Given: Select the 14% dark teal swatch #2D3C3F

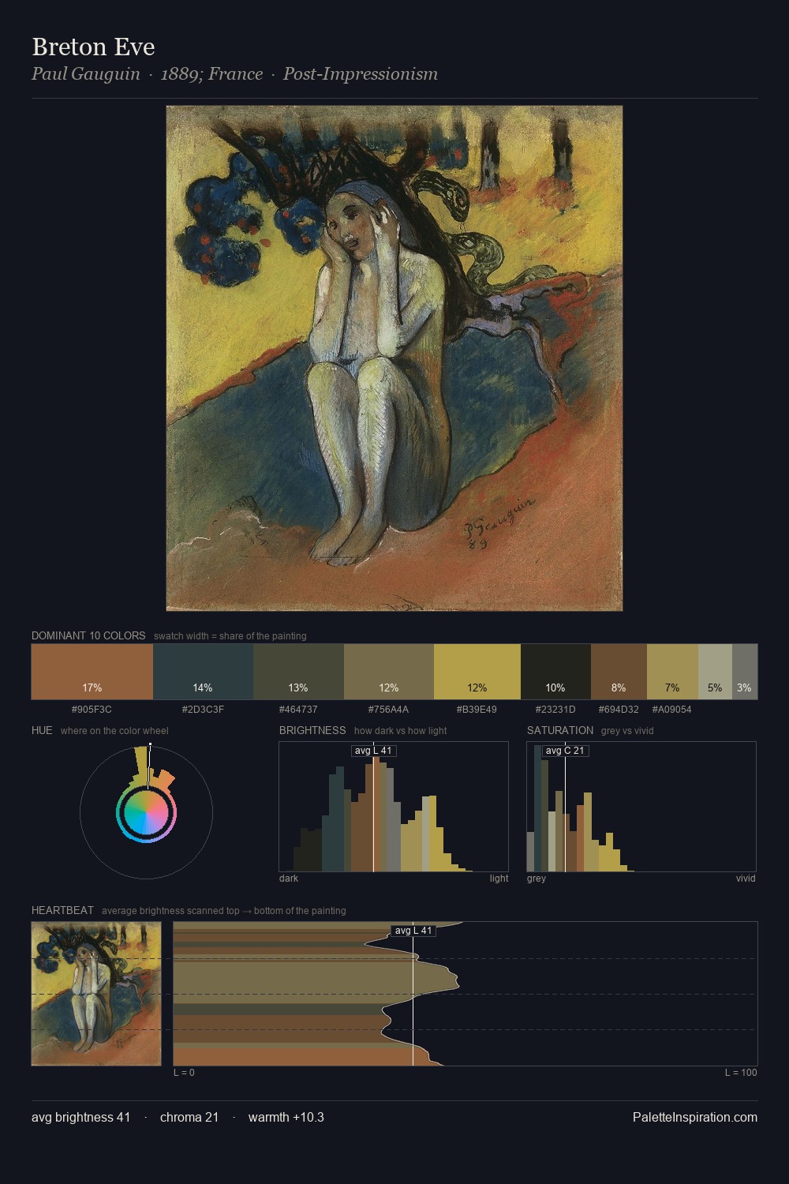Looking at the screenshot, I should 203,672.
